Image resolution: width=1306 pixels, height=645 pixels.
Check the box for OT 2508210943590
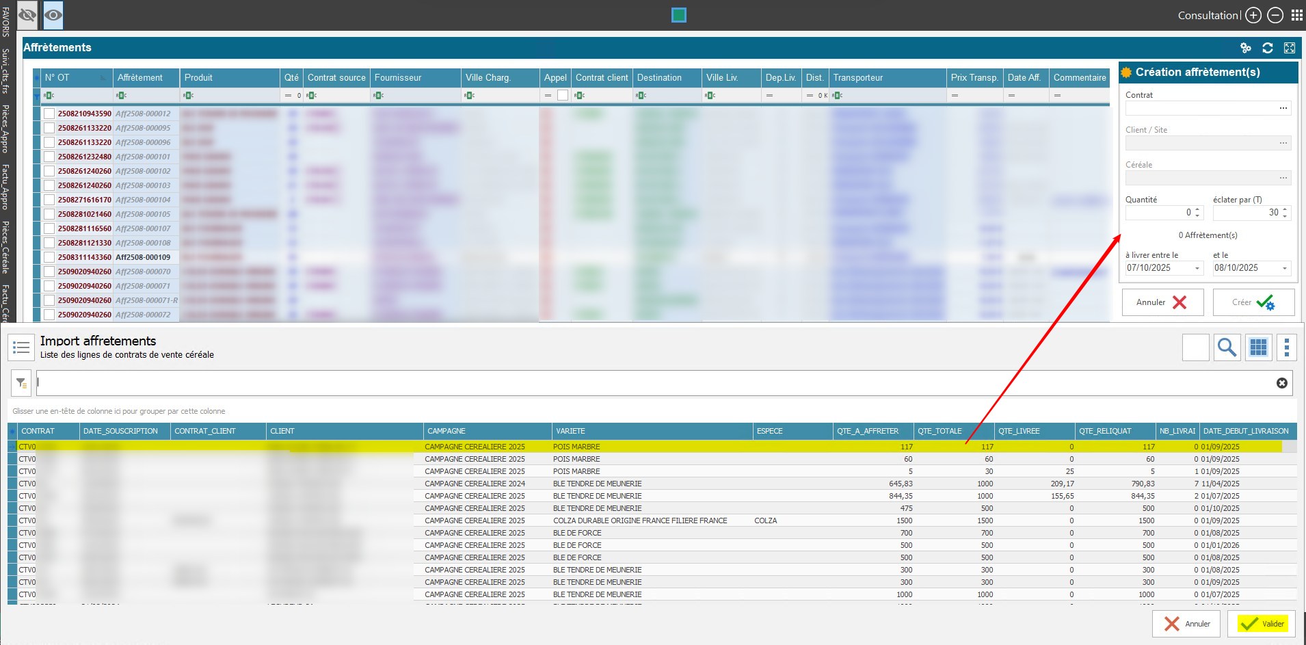(x=49, y=114)
